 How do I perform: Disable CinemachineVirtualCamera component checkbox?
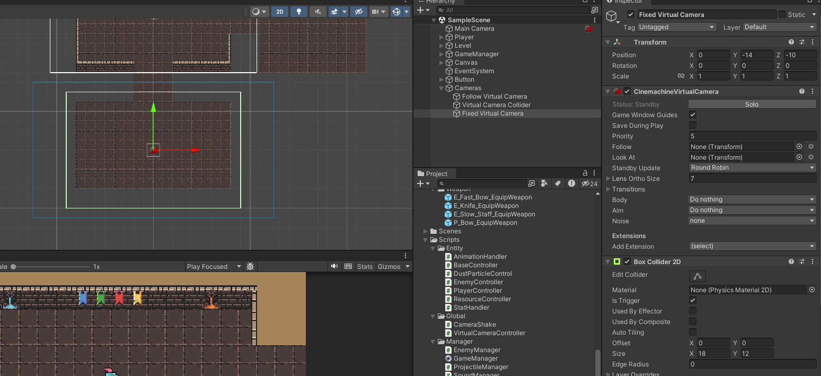tap(628, 91)
